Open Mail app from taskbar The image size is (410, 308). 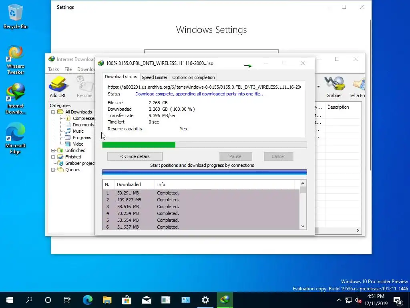tap(147, 300)
